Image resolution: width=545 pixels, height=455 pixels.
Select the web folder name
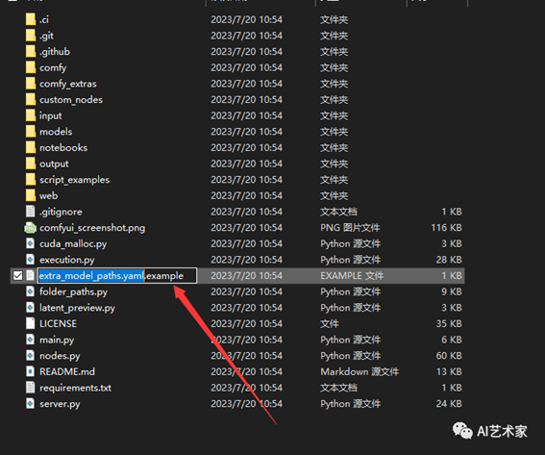point(49,195)
